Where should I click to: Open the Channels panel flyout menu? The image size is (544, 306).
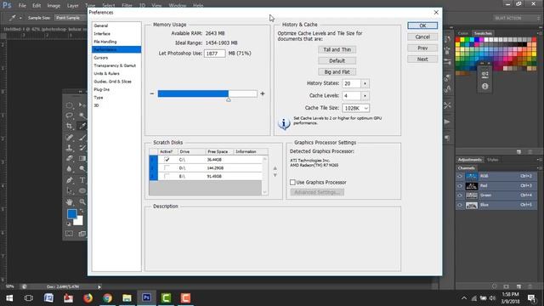539,168
